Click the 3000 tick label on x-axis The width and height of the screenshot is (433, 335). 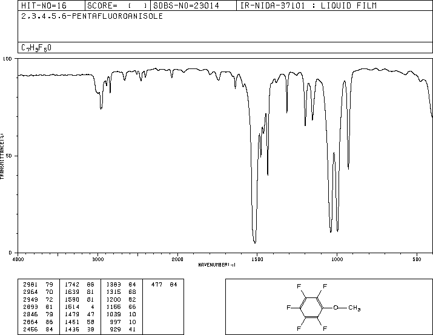(98, 259)
